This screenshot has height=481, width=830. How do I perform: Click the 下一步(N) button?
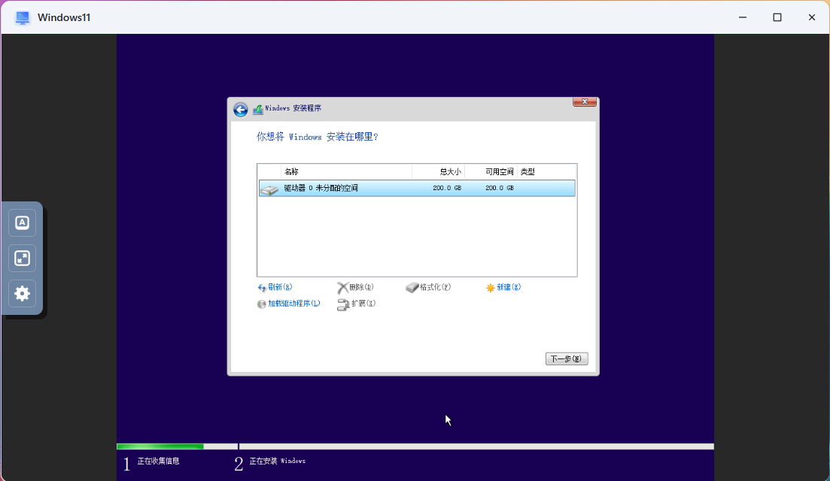(x=567, y=359)
